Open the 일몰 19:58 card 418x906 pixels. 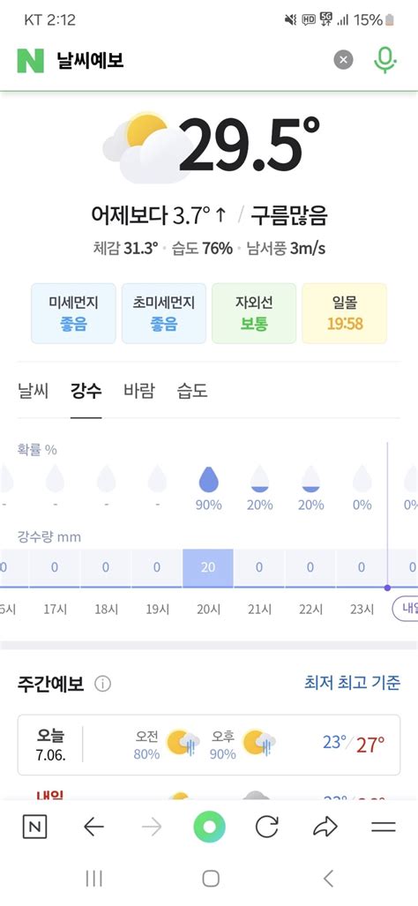345,313
